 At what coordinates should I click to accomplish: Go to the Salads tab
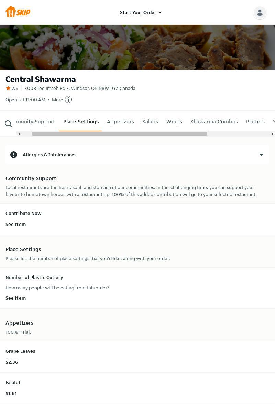tap(150, 122)
